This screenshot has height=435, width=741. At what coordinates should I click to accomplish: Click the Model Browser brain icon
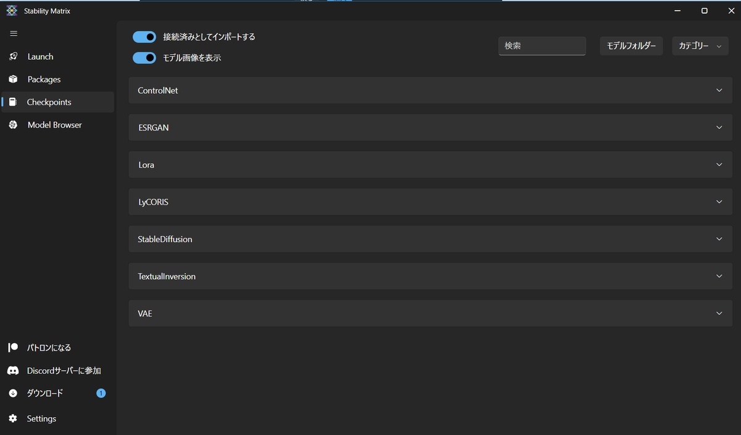click(x=13, y=124)
